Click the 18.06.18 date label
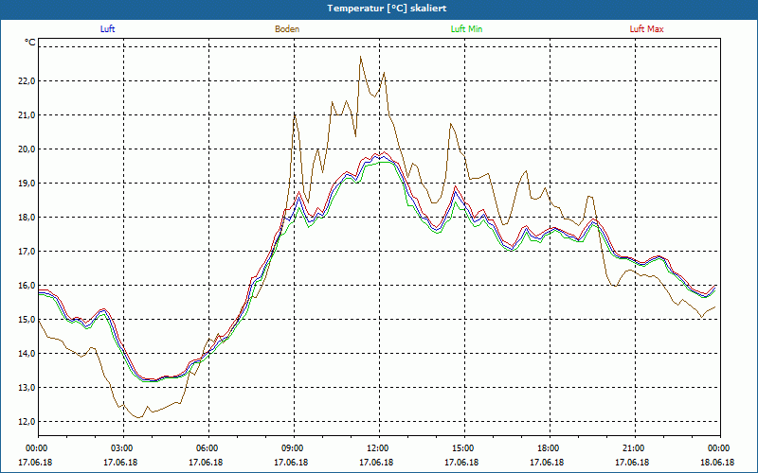 pos(717,463)
